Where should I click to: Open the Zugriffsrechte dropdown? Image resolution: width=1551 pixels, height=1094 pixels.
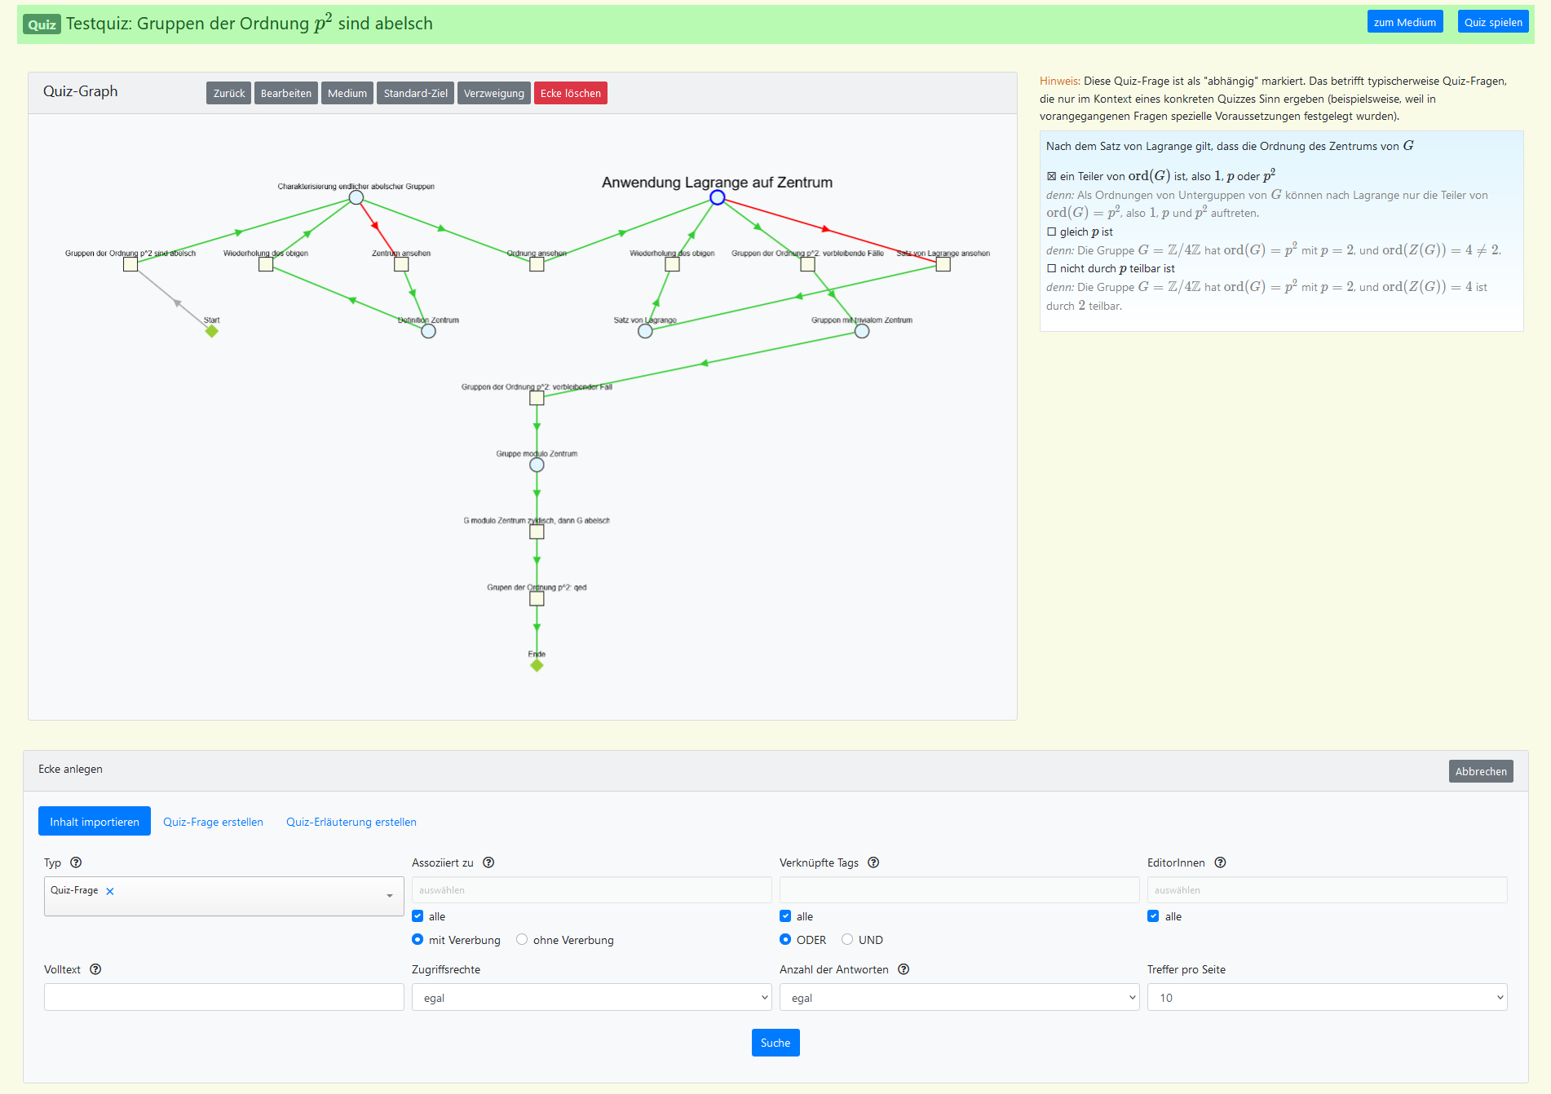tap(591, 997)
